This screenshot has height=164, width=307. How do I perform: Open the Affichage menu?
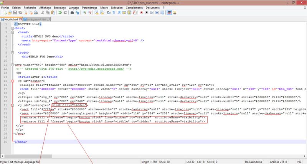click(45, 8)
